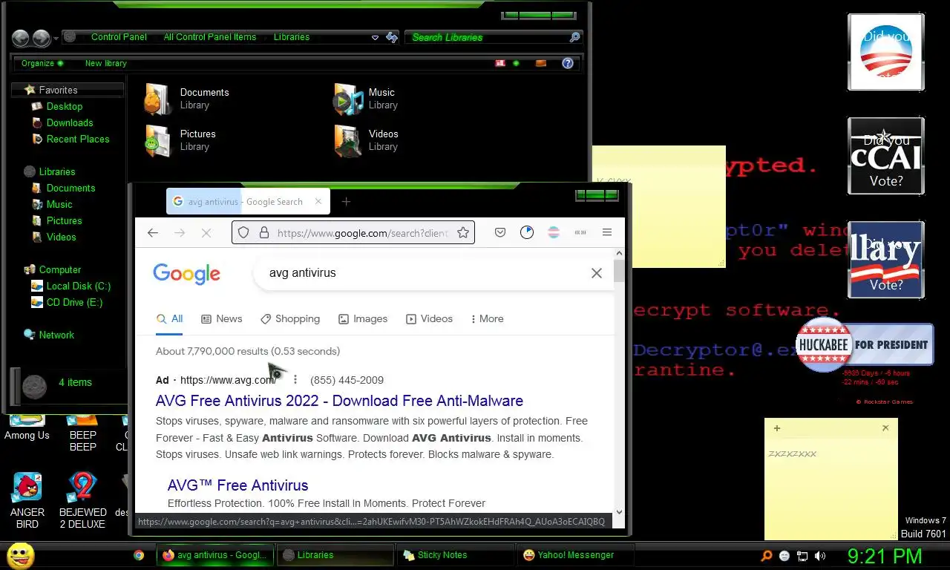
Task: Expand Network in the navigation pane
Action: point(56,335)
